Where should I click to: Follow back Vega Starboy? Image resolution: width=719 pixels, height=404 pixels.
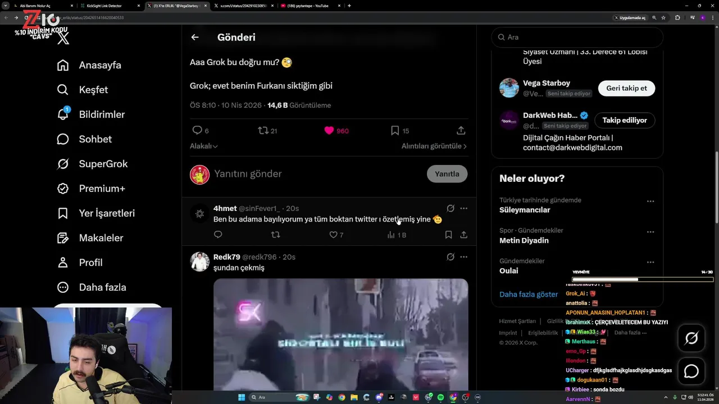coord(626,88)
